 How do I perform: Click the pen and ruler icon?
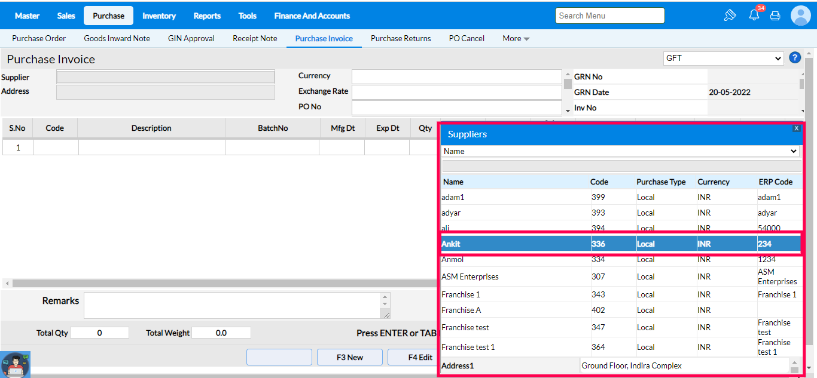tap(730, 16)
